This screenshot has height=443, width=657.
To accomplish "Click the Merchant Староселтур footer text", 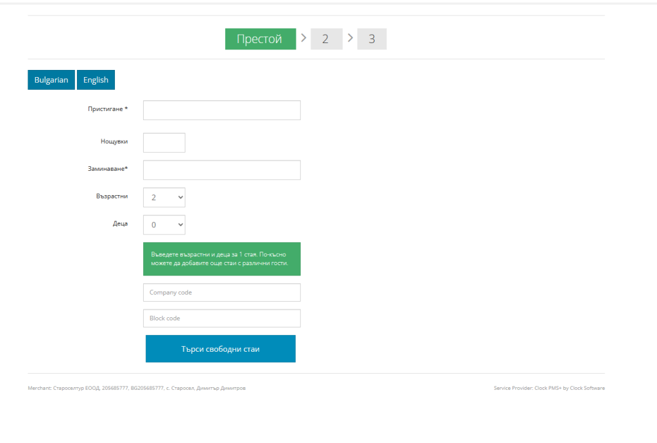I will [x=137, y=388].
